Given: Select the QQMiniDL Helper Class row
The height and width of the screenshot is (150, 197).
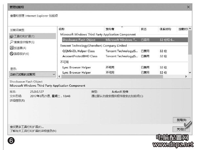Looking at the screenshot, I should point(125,51).
